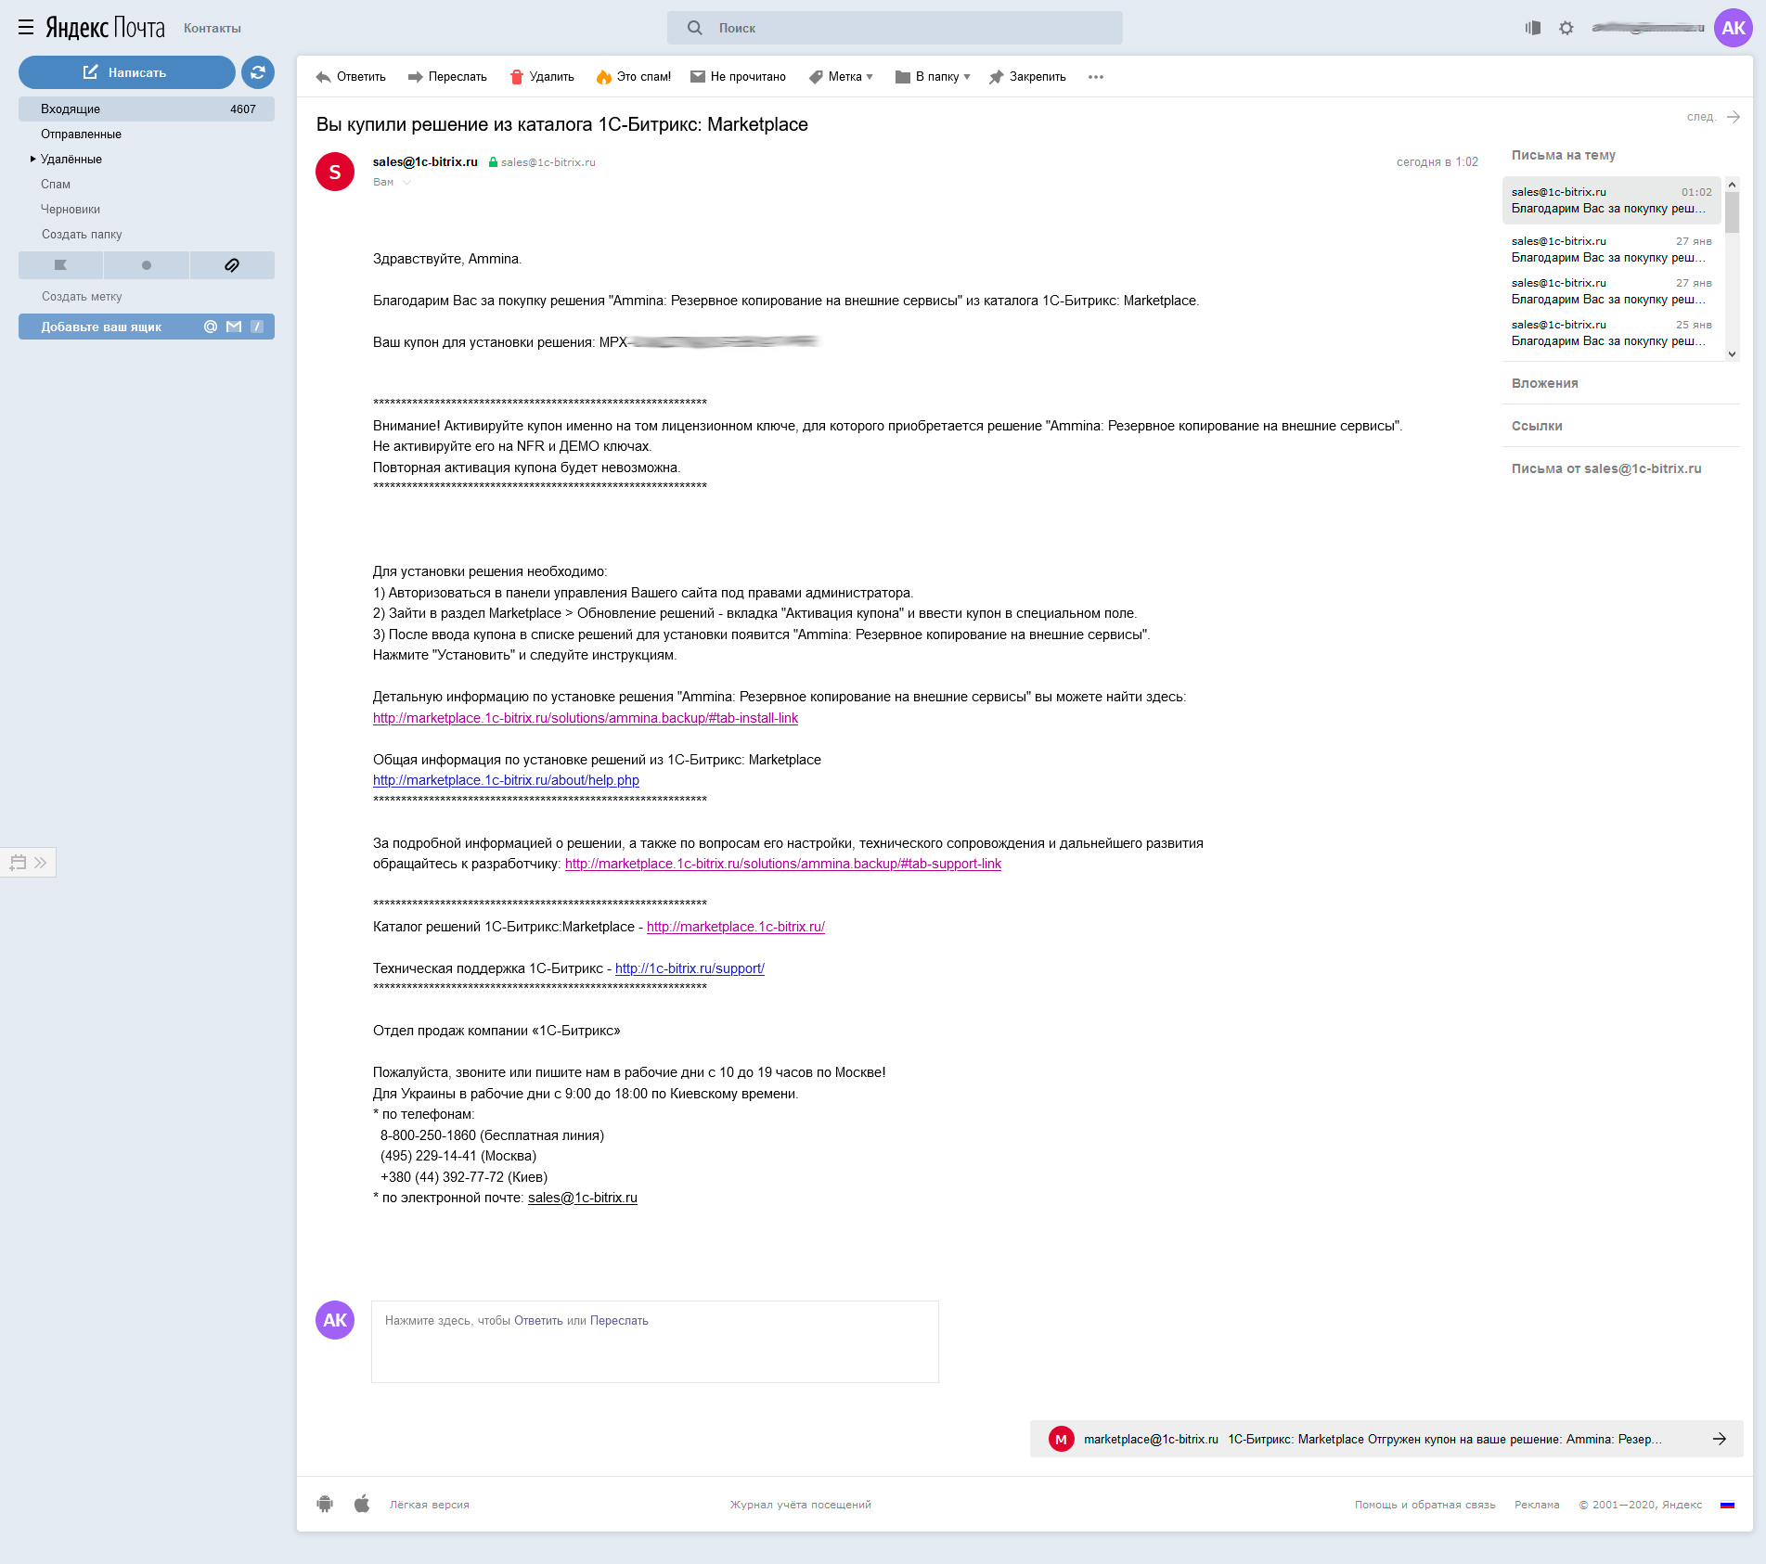Open the thread message dated 25 янв

click(x=1611, y=333)
